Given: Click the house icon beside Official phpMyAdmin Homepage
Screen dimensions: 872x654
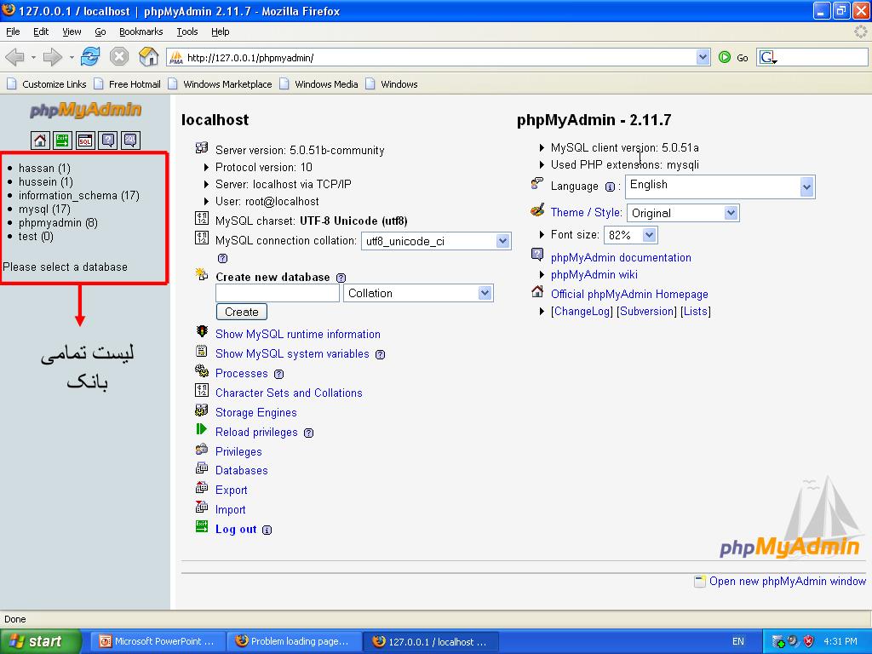Looking at the screenshot, I should point(537,291).
